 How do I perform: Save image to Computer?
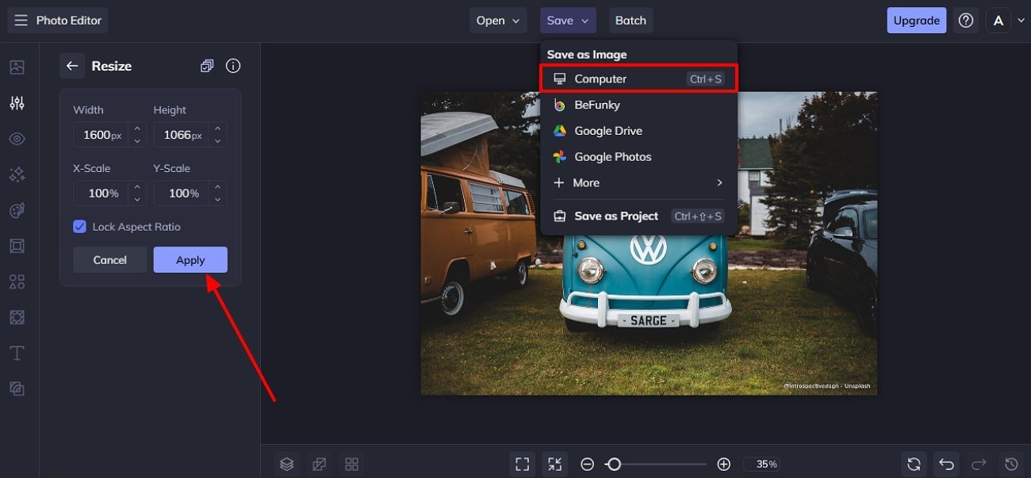(x=638, y=78)
